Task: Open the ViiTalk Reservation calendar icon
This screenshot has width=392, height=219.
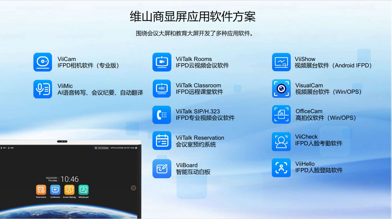Action: 162,141
